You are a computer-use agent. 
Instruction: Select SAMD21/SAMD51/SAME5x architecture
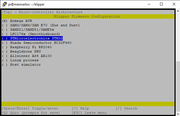pyautogui.click(x=28, y=30)
